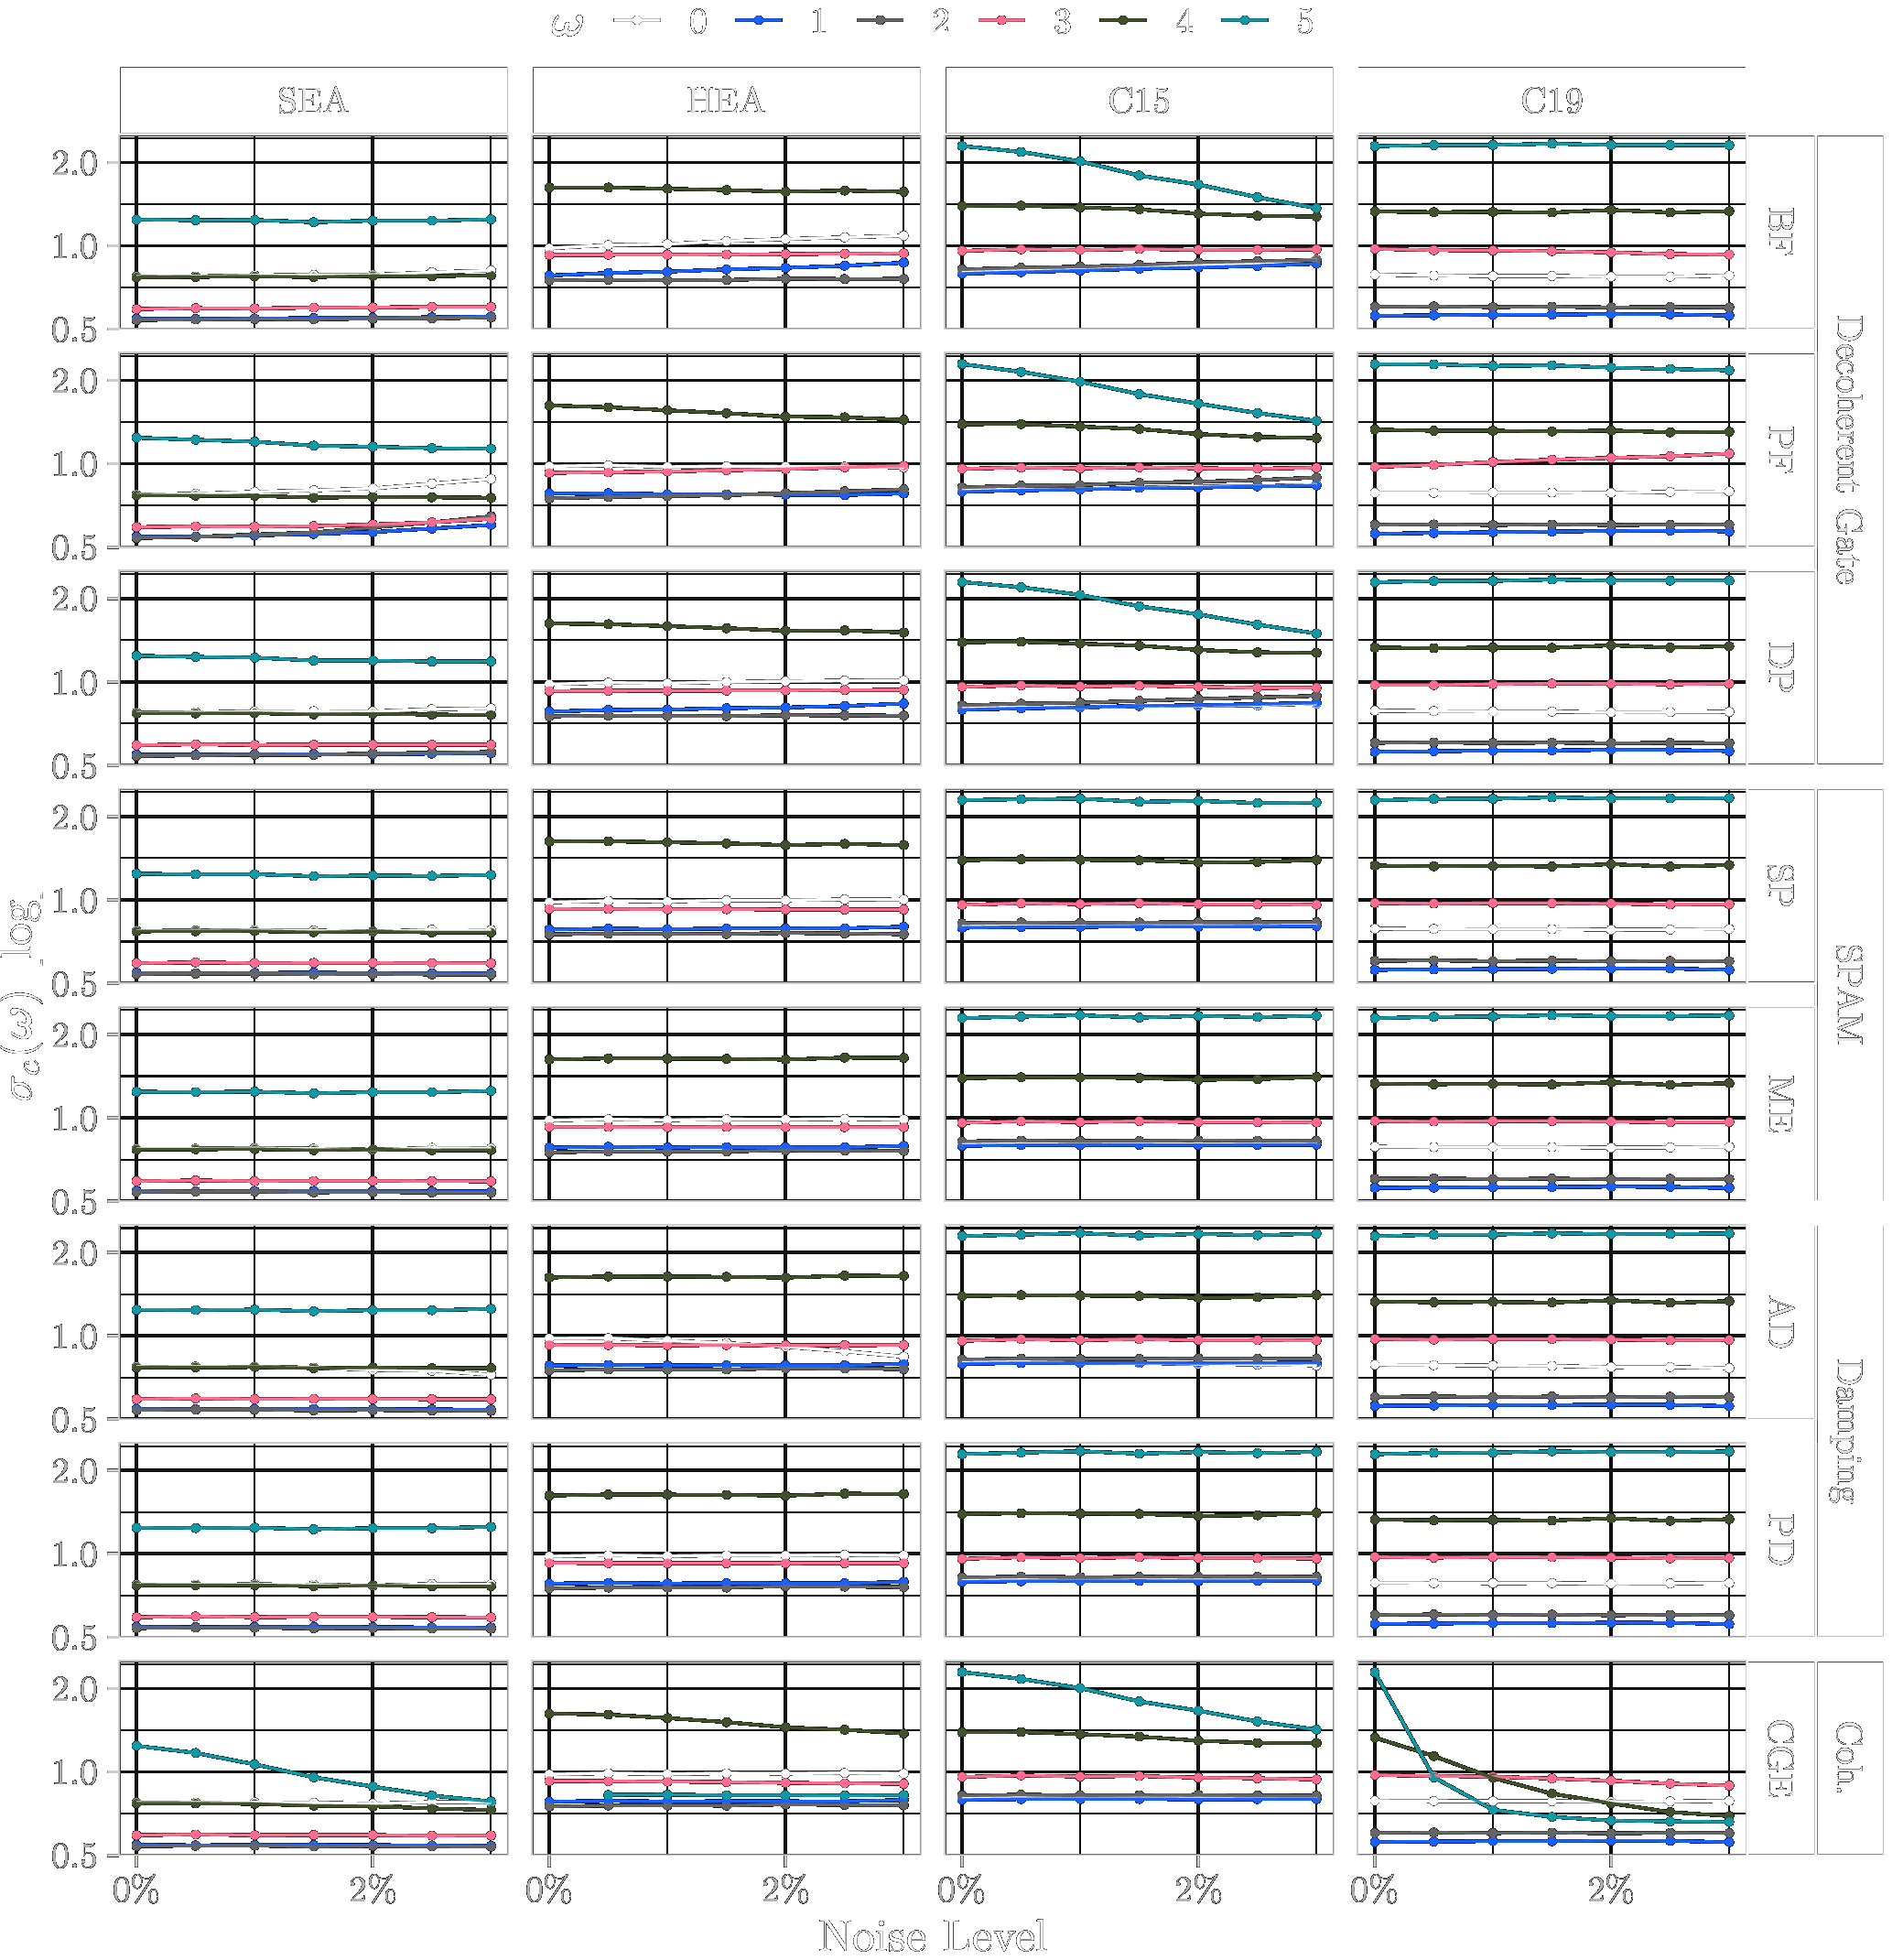The image size is (1903, 1960).
Task: Click the Decoherent Gate group label
Action: point(1849,450)
